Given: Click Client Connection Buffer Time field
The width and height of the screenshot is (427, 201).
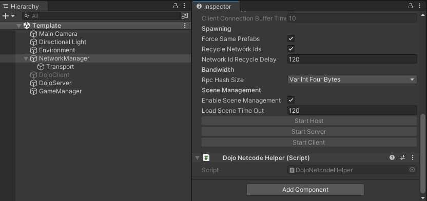Looking at the screenshot, I should [352, 18].
